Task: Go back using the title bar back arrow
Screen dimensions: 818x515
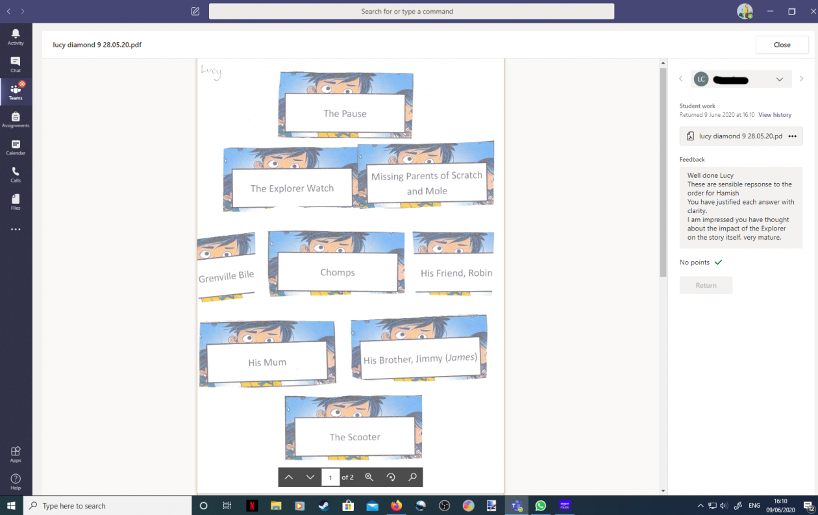Action: click(8, 11)
